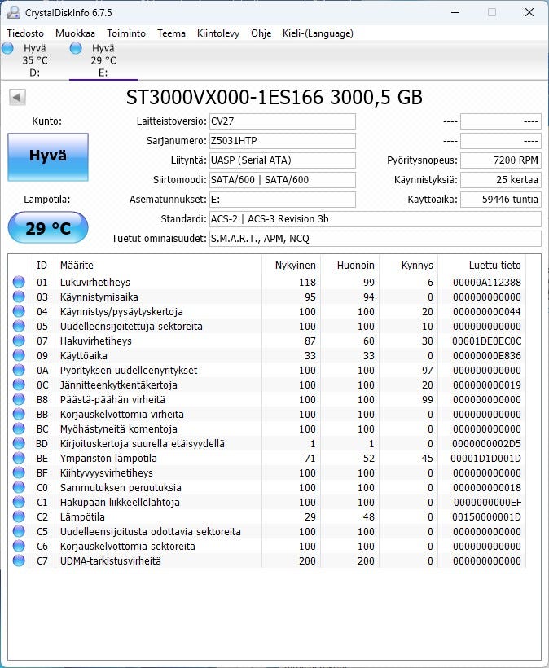Image resolution: width=549 pixels, height=668 pixels.
Task: Open the Ohje menu
Action: pyautogui.click(x=261, y=33)
